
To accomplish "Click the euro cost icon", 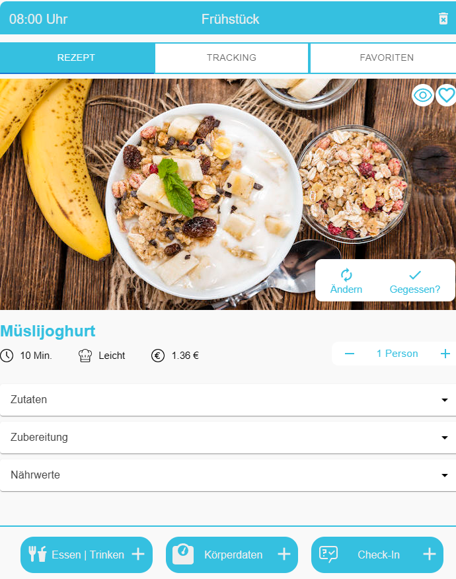I will (x=158, y=356).
